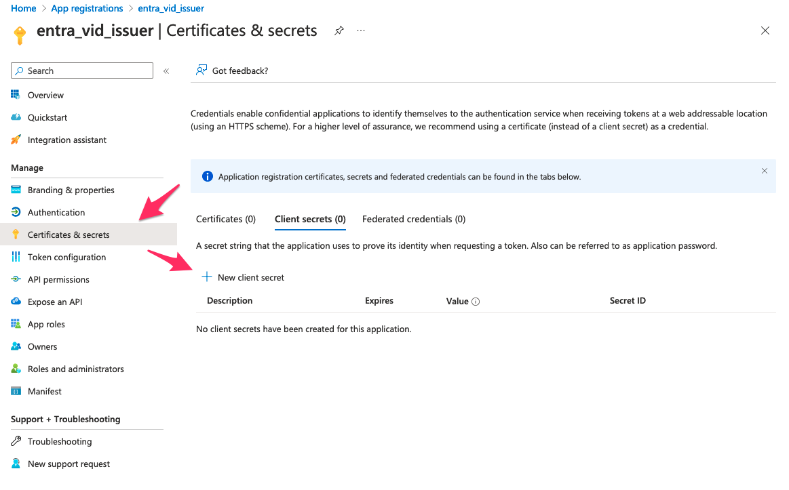Image resolution: width=789 pixels, height=490 pixels.
Task: Open the Quickstart page
Action: [x=47, y=118]
